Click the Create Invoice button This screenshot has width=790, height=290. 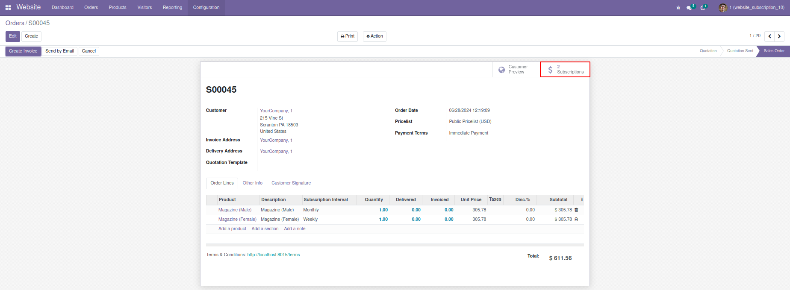point(23,51)
